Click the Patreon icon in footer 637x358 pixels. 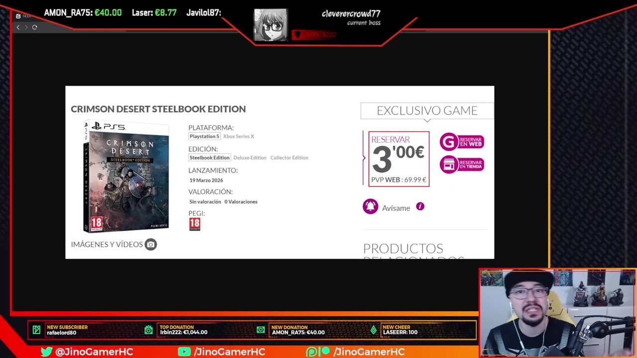point(318,352)
